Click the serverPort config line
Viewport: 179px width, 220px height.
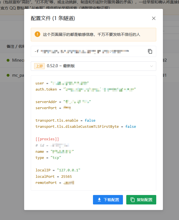tap(53, 108)
